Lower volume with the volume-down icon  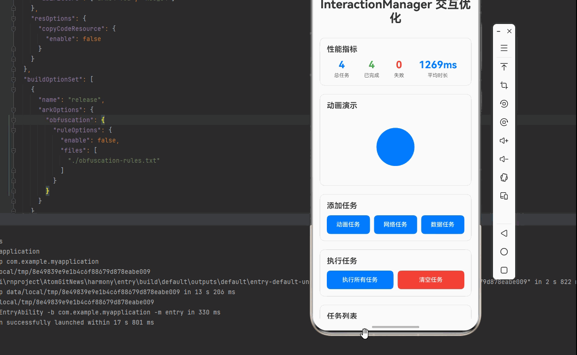pyautogui.click(x=504, y=159)
